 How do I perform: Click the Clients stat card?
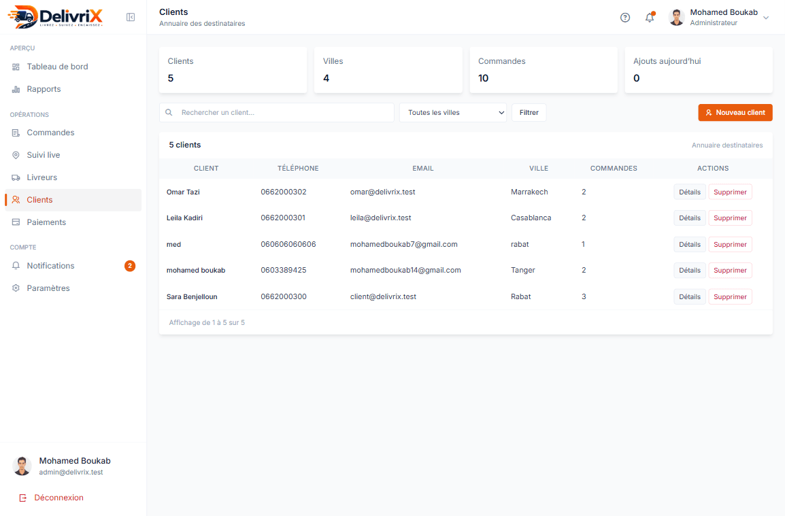233,70
